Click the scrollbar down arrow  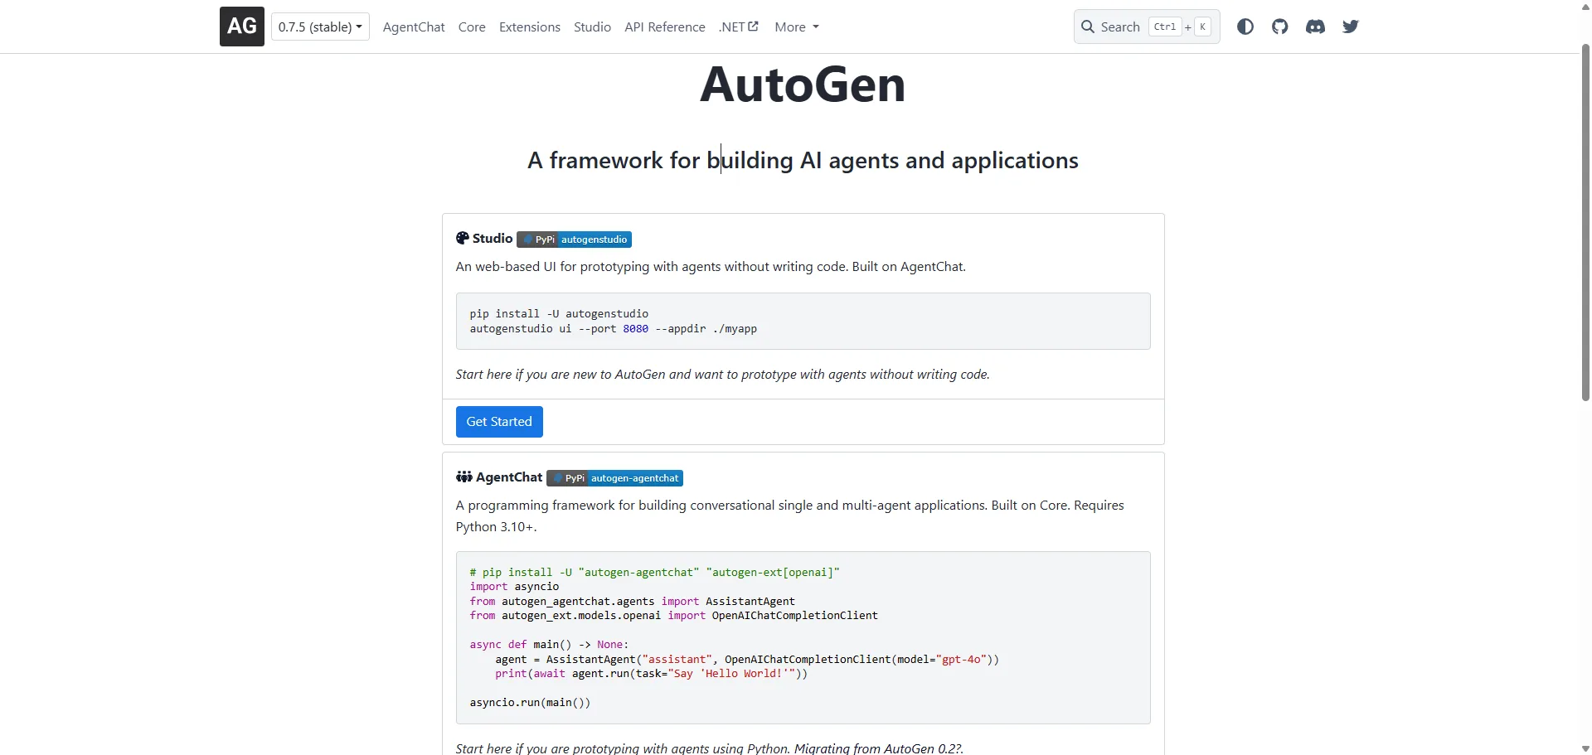[1585, 748]
